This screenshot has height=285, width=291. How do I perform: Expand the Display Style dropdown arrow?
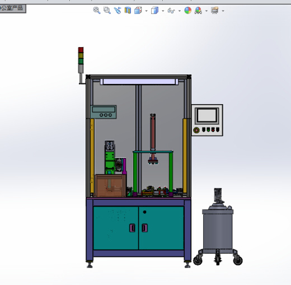coord(163,11)
